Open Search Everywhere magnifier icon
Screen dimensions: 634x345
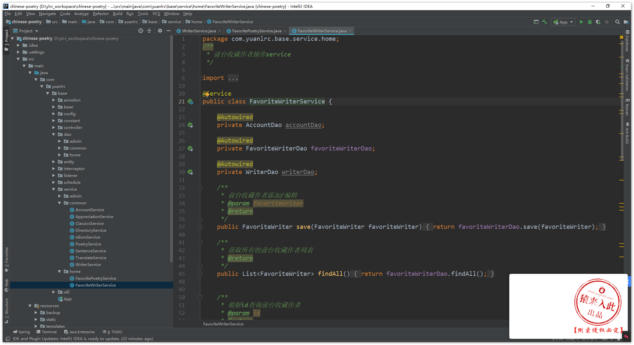click(617, 22)
